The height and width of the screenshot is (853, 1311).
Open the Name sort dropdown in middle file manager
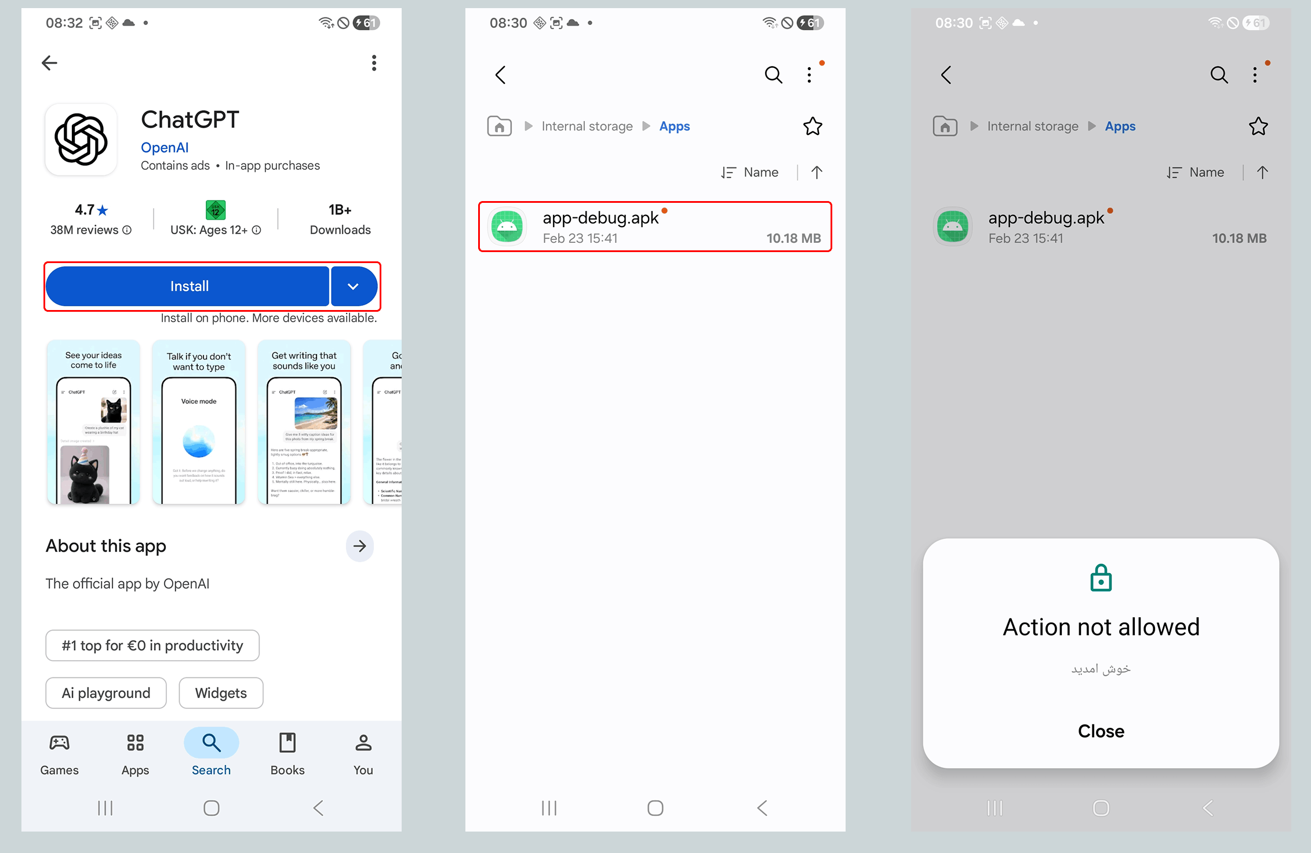pos(750,172)
